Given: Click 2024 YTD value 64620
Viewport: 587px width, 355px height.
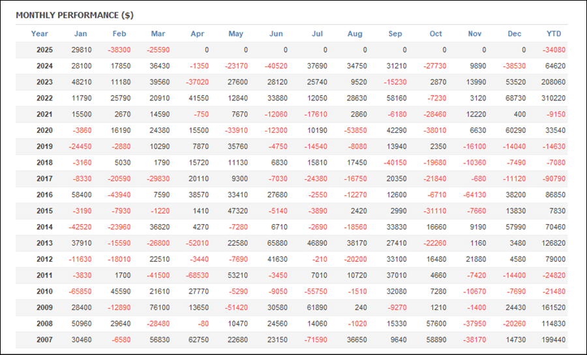Looking at the screenshot, I should tap(555, 66).
